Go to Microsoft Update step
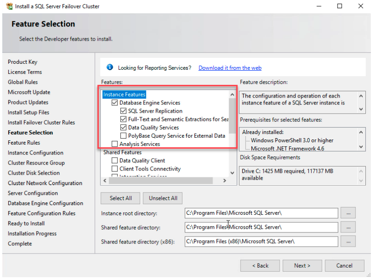The height and width of the screenshot is (279, 375). tap(29, 92)
